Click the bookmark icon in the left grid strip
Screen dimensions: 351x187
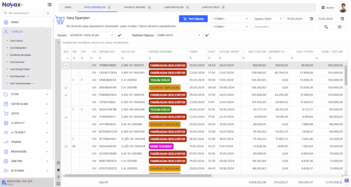[x=58, y=170]
